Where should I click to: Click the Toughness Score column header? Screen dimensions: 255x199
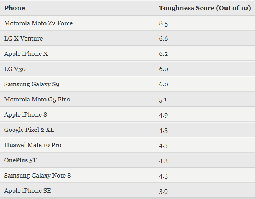coord(205,8)
